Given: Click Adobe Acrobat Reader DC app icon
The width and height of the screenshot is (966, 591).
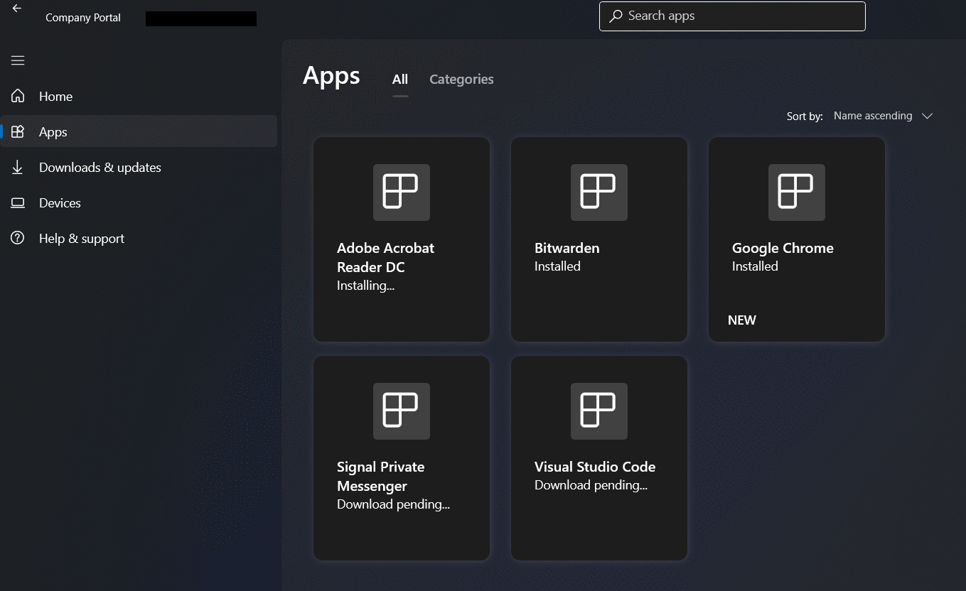Looking at the screenshot, I should (x=402, y=193).
